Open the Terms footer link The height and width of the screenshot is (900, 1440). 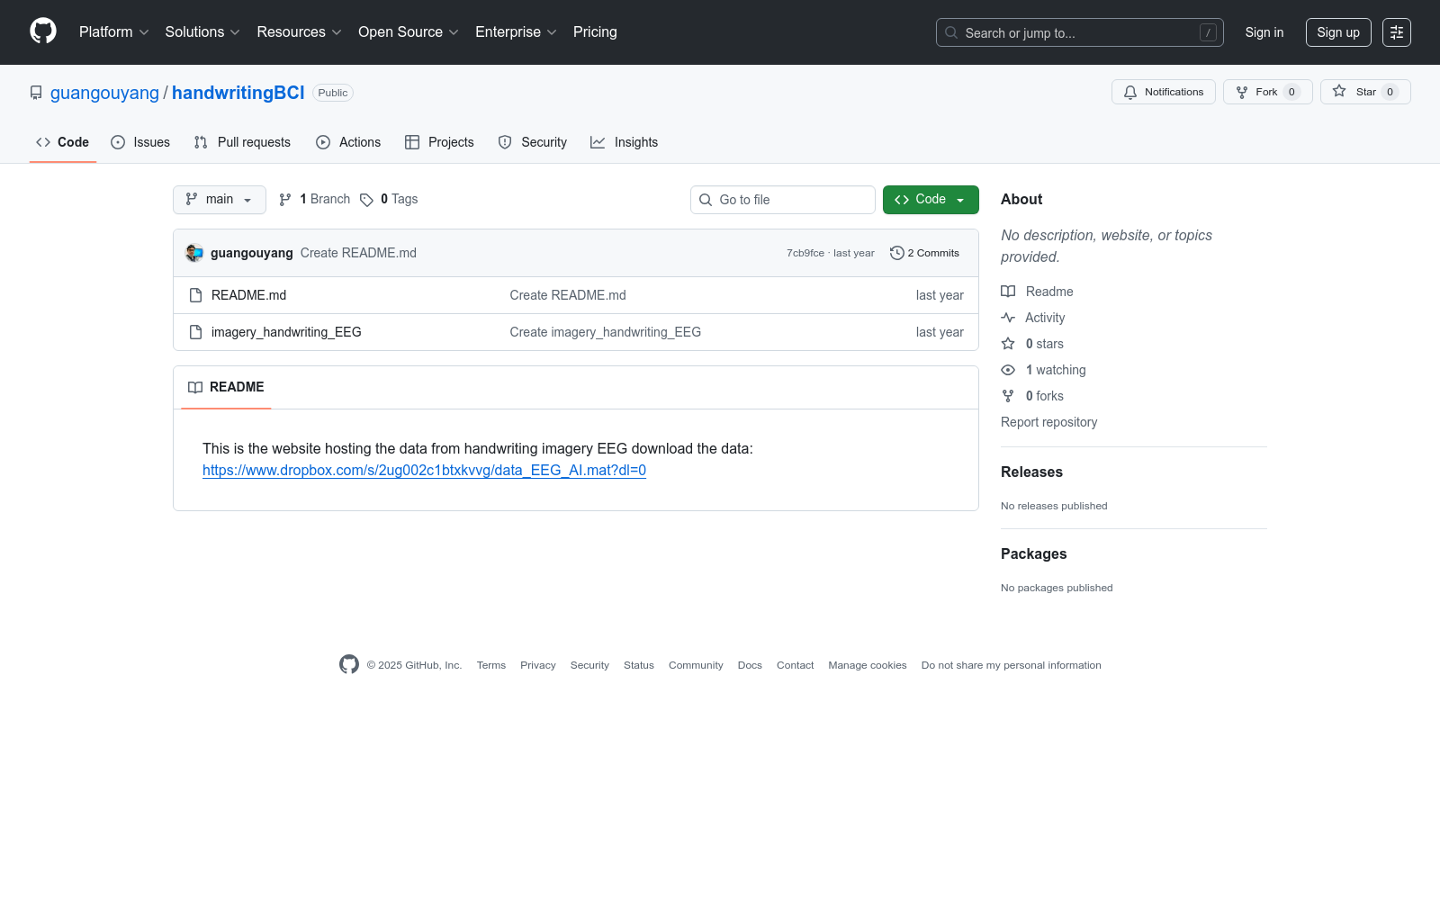pos(491,665)
